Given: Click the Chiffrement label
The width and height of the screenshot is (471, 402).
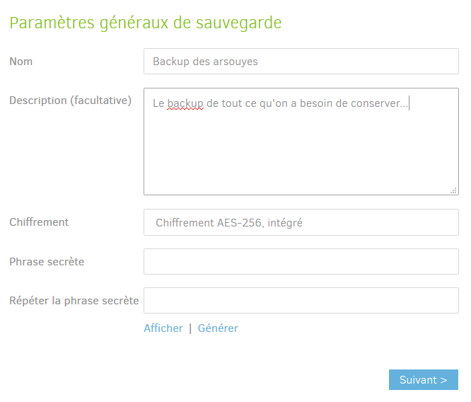Looking at the screenshot, I should point(39,222).
